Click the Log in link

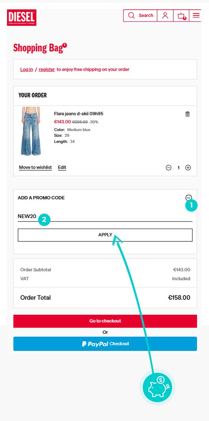point(26,69)
